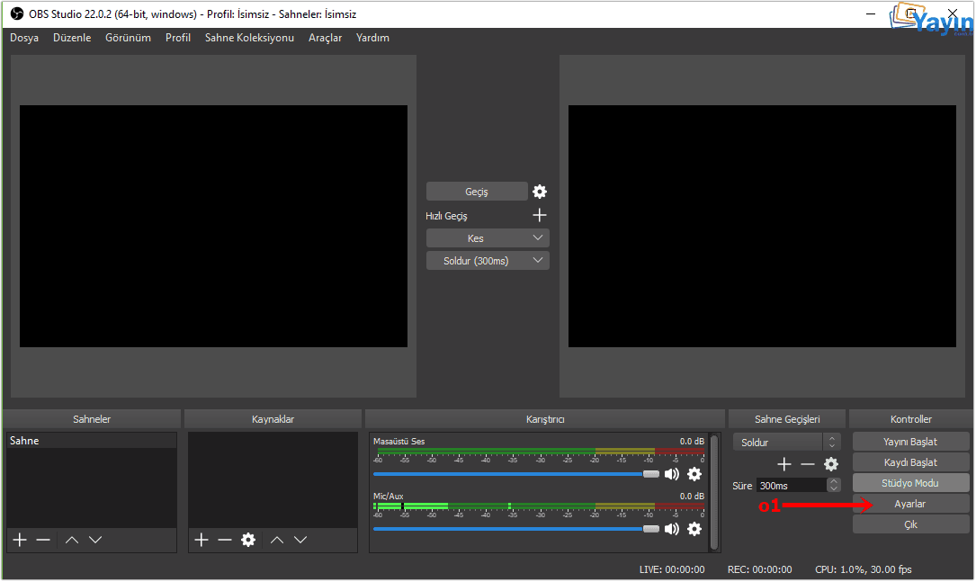Screen dimensions: 976x582
Task: Adjust Masaüstü Ses volume slider
Action: click(x=516, y=474)
